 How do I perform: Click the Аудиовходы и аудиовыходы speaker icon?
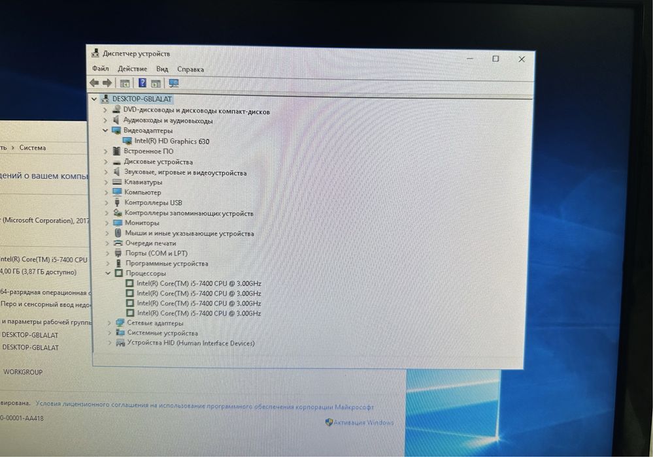coord(116,120)
